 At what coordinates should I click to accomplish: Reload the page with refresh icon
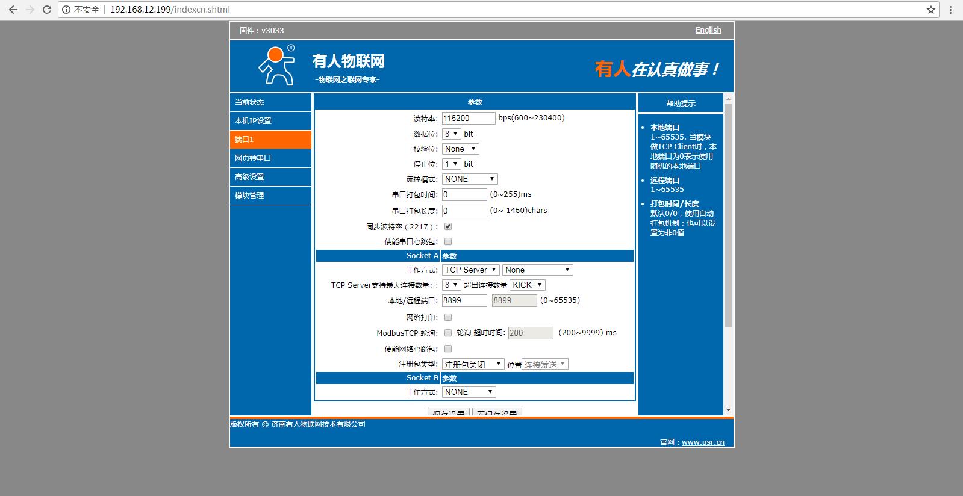47,10
